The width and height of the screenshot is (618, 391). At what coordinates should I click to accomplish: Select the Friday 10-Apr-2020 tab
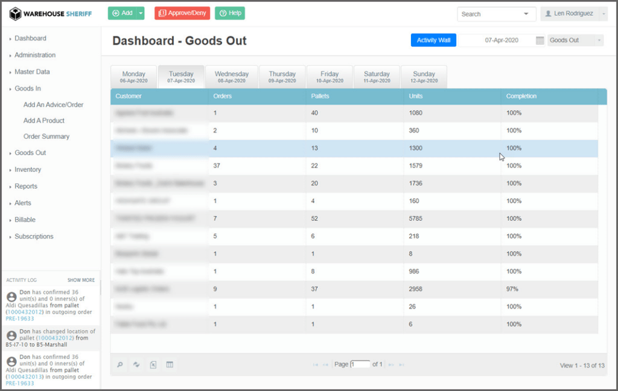coord(330,77)
